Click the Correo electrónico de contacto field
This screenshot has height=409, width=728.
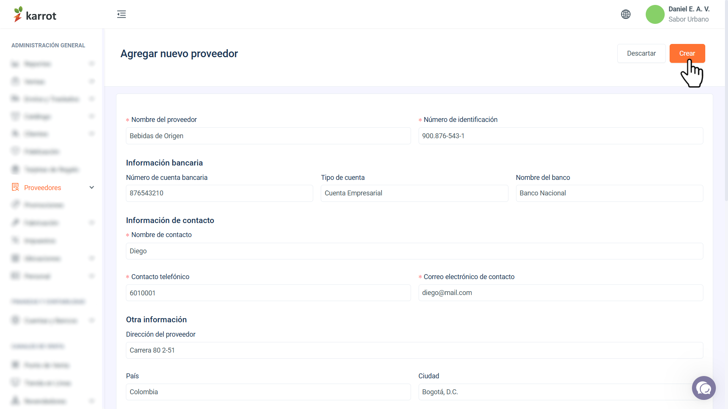coord(560,293)
